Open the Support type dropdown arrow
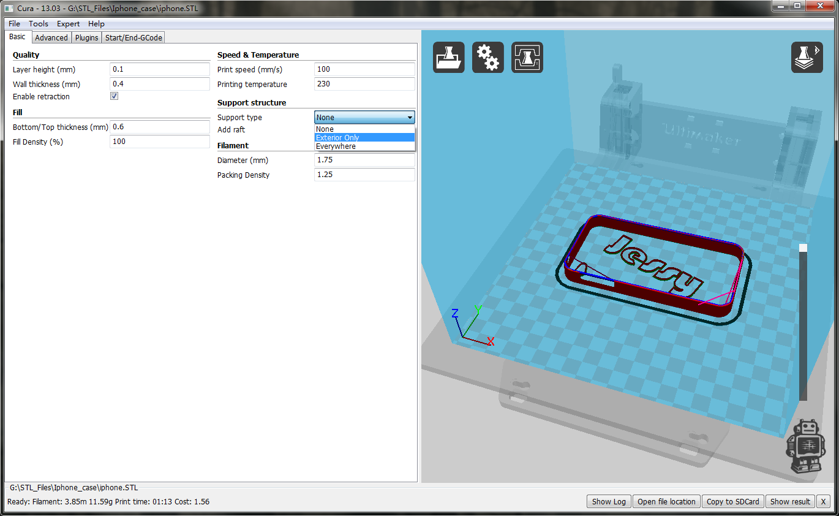 410,118
